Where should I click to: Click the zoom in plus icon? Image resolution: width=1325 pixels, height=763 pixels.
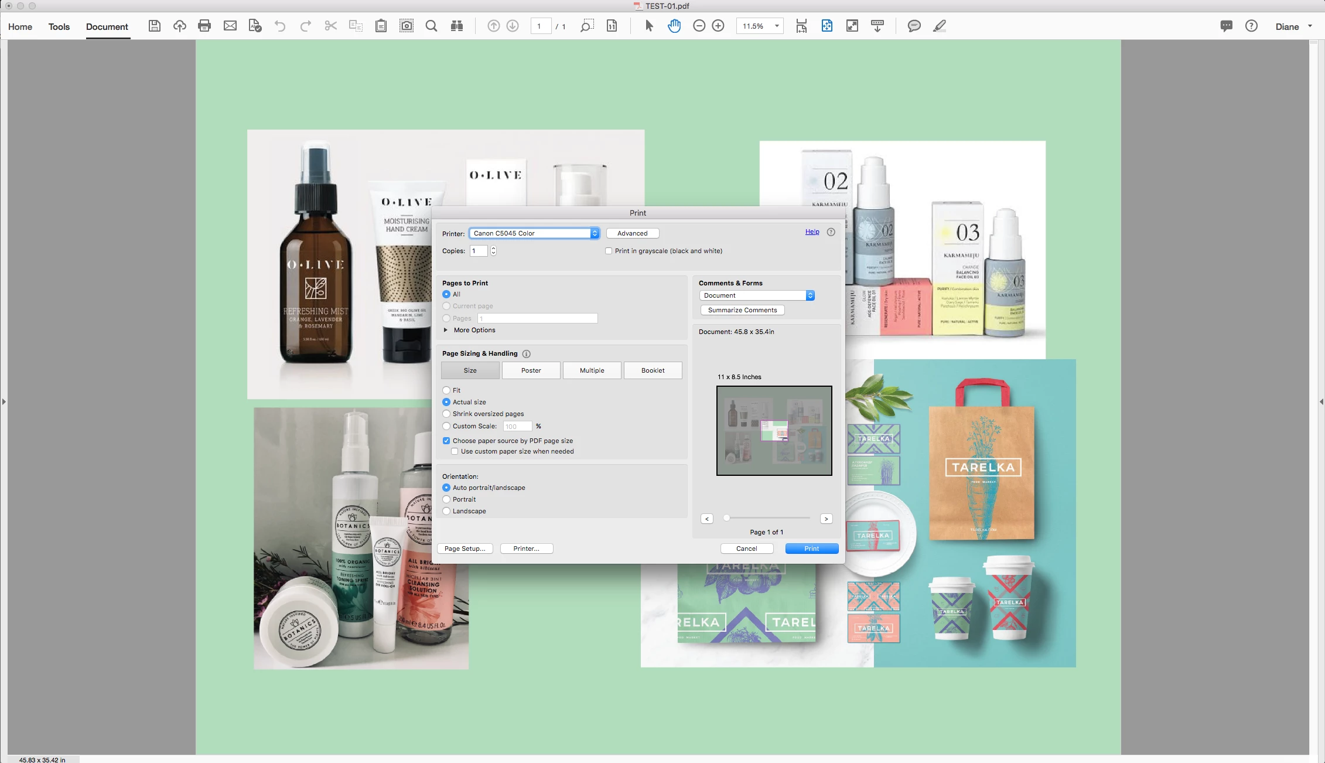coord(718,26)
